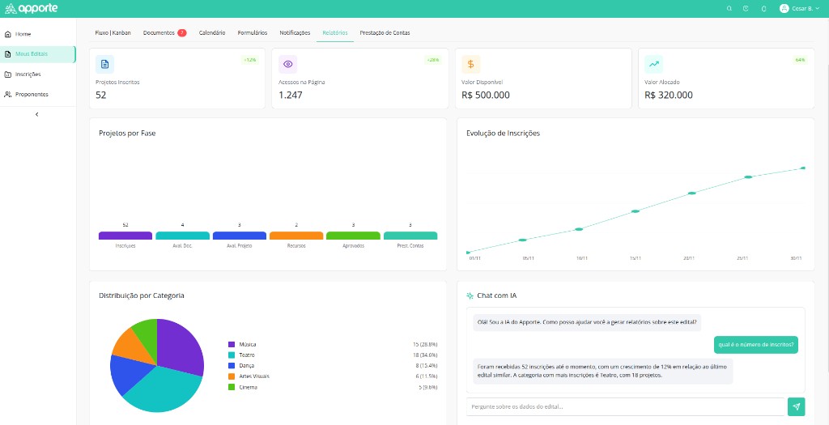Click the 64% badge on Valor Alocado
Viewport: 829px width, 425px height.
click(801, 60)
